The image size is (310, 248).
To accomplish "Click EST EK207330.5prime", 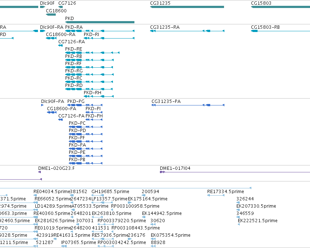I will pyautogui.click(x=256, y=206).
